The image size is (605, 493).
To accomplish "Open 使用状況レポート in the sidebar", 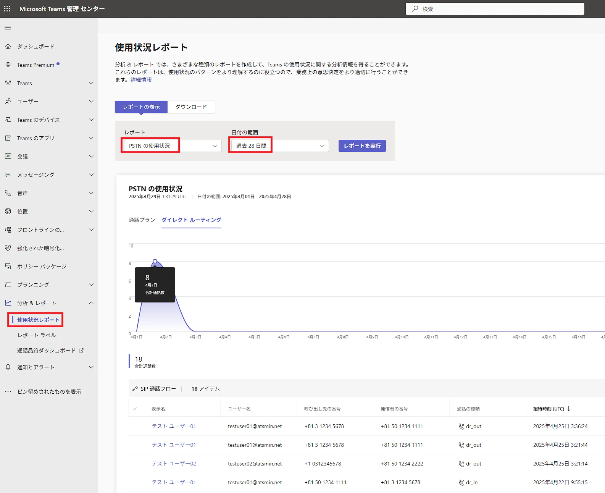I will [39, 320].
